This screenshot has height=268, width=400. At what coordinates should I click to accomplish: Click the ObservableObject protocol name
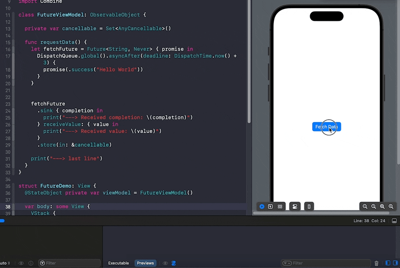115,15
